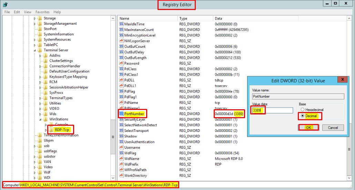Select the MaxIdleTime registry value icon
Screen dimensions: 355x190
click(121, 24)
